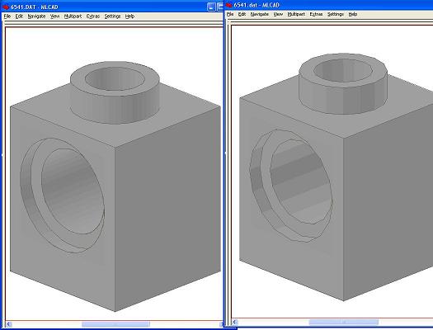Click scroll-left arrow in uppercase 6541.DAT window
Screen dimensions: 433x330
(8, 324)
